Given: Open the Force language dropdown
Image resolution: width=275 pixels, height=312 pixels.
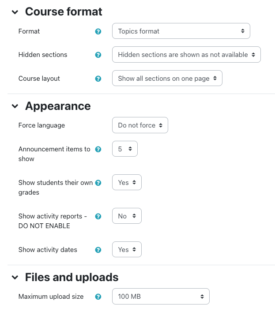Looking at the screenshot, I should tap(140, 125).
